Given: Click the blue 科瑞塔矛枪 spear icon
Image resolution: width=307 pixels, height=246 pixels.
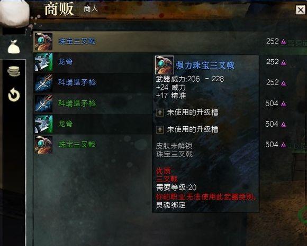Looking at the screenshot, I should coord(43,83).
